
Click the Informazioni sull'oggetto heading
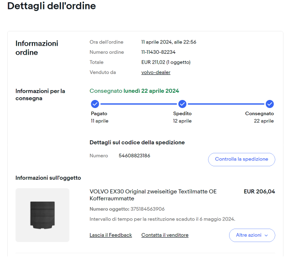(48, 178)
